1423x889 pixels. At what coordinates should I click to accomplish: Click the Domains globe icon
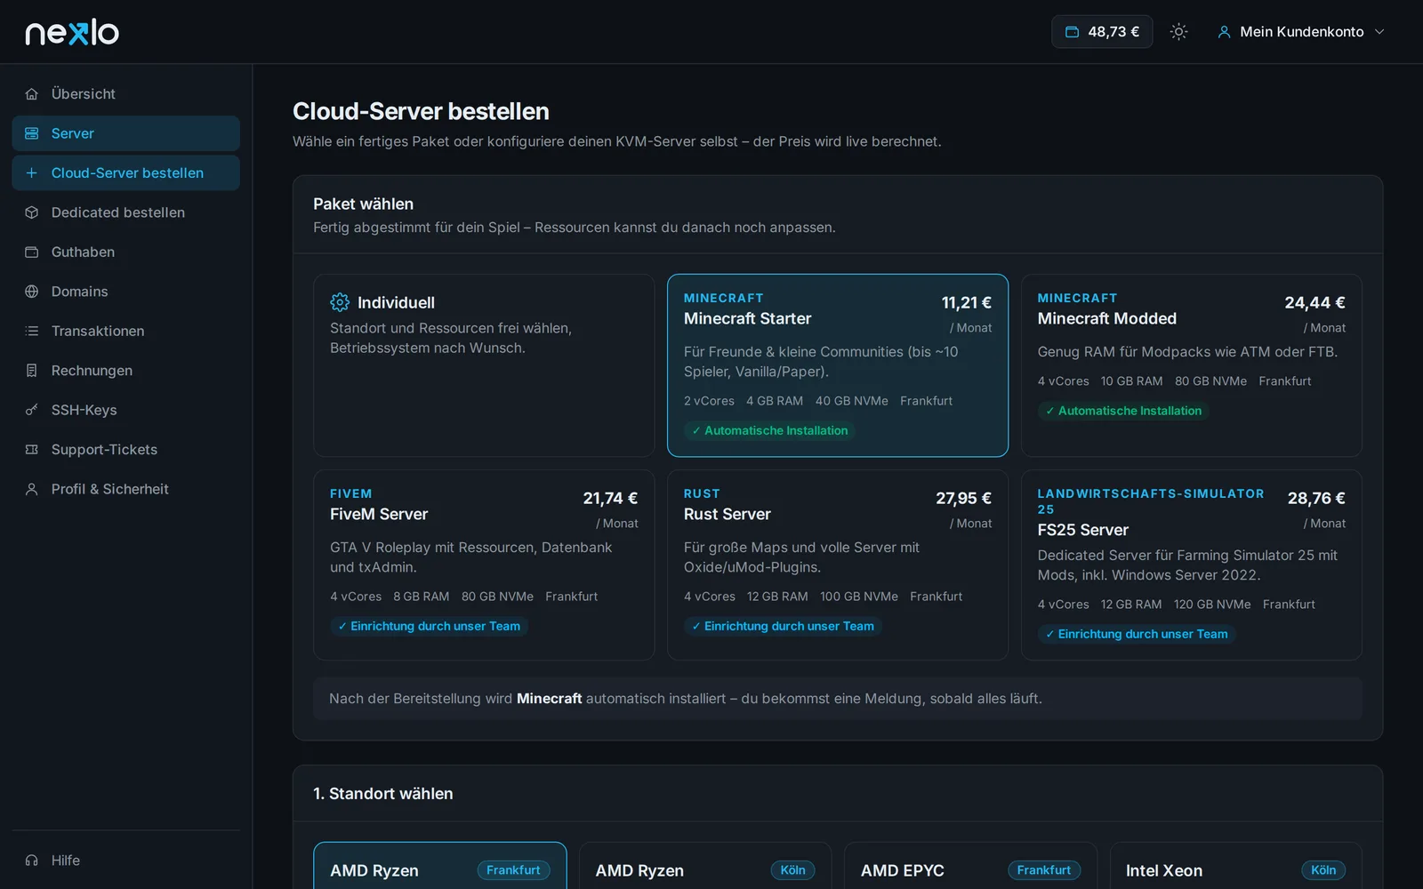click(x=32, y=292)
